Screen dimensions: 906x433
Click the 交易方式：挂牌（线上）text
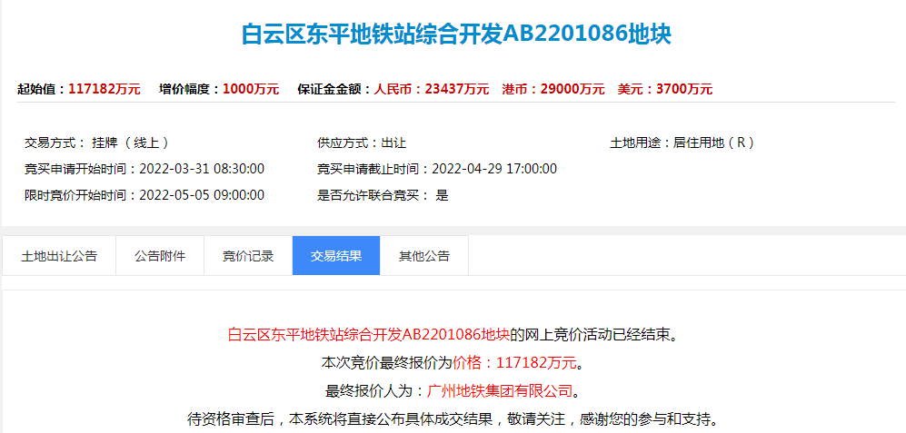96,143
